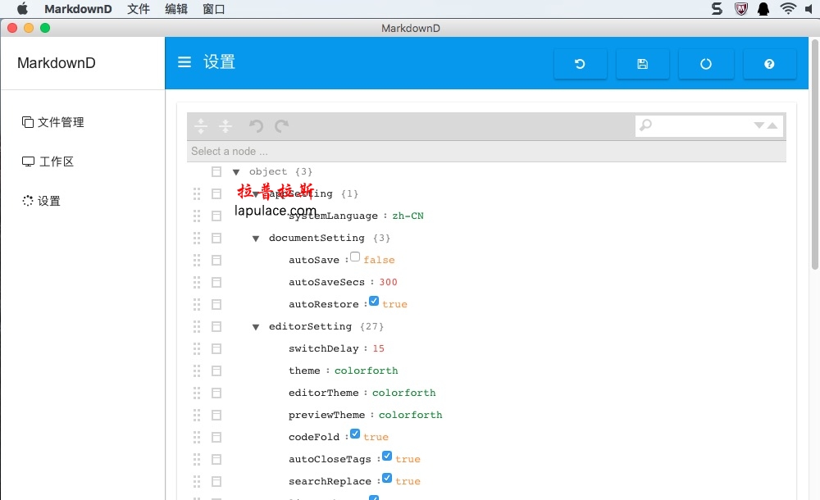Click inside the JSON editor search field
The height and width of the screenshot is (500, 820).
(x=702, y=125)
